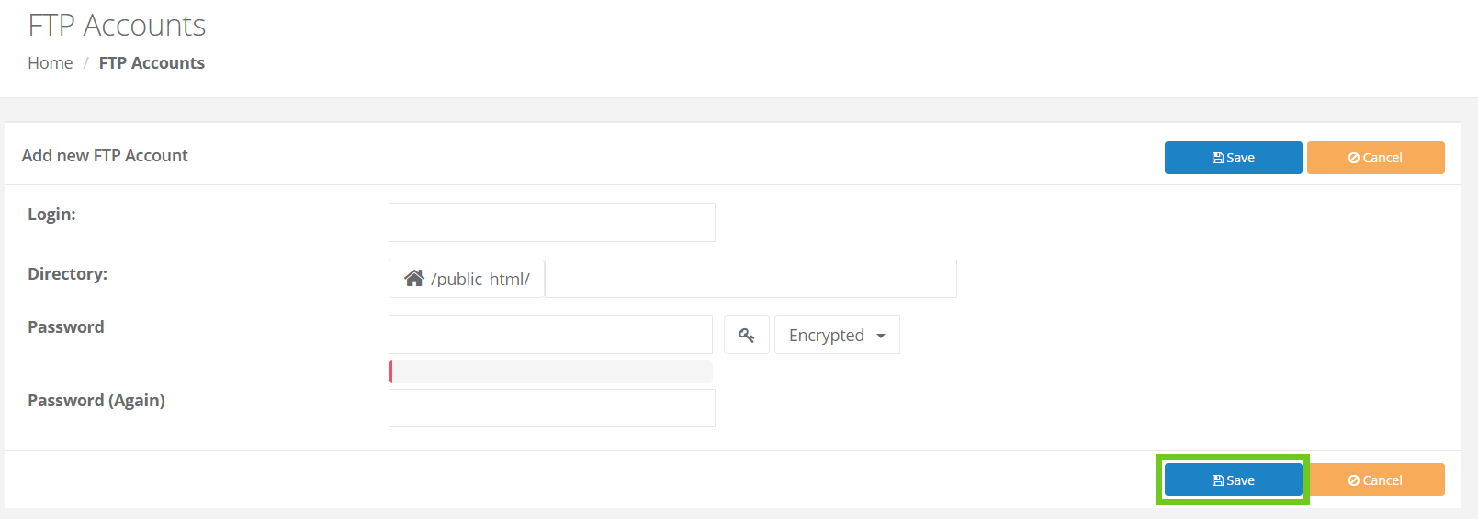The height and width of the screenshot is (519, 1478).
Task: Click the floppy disk icon in top Save
Action: (1218, 158)
